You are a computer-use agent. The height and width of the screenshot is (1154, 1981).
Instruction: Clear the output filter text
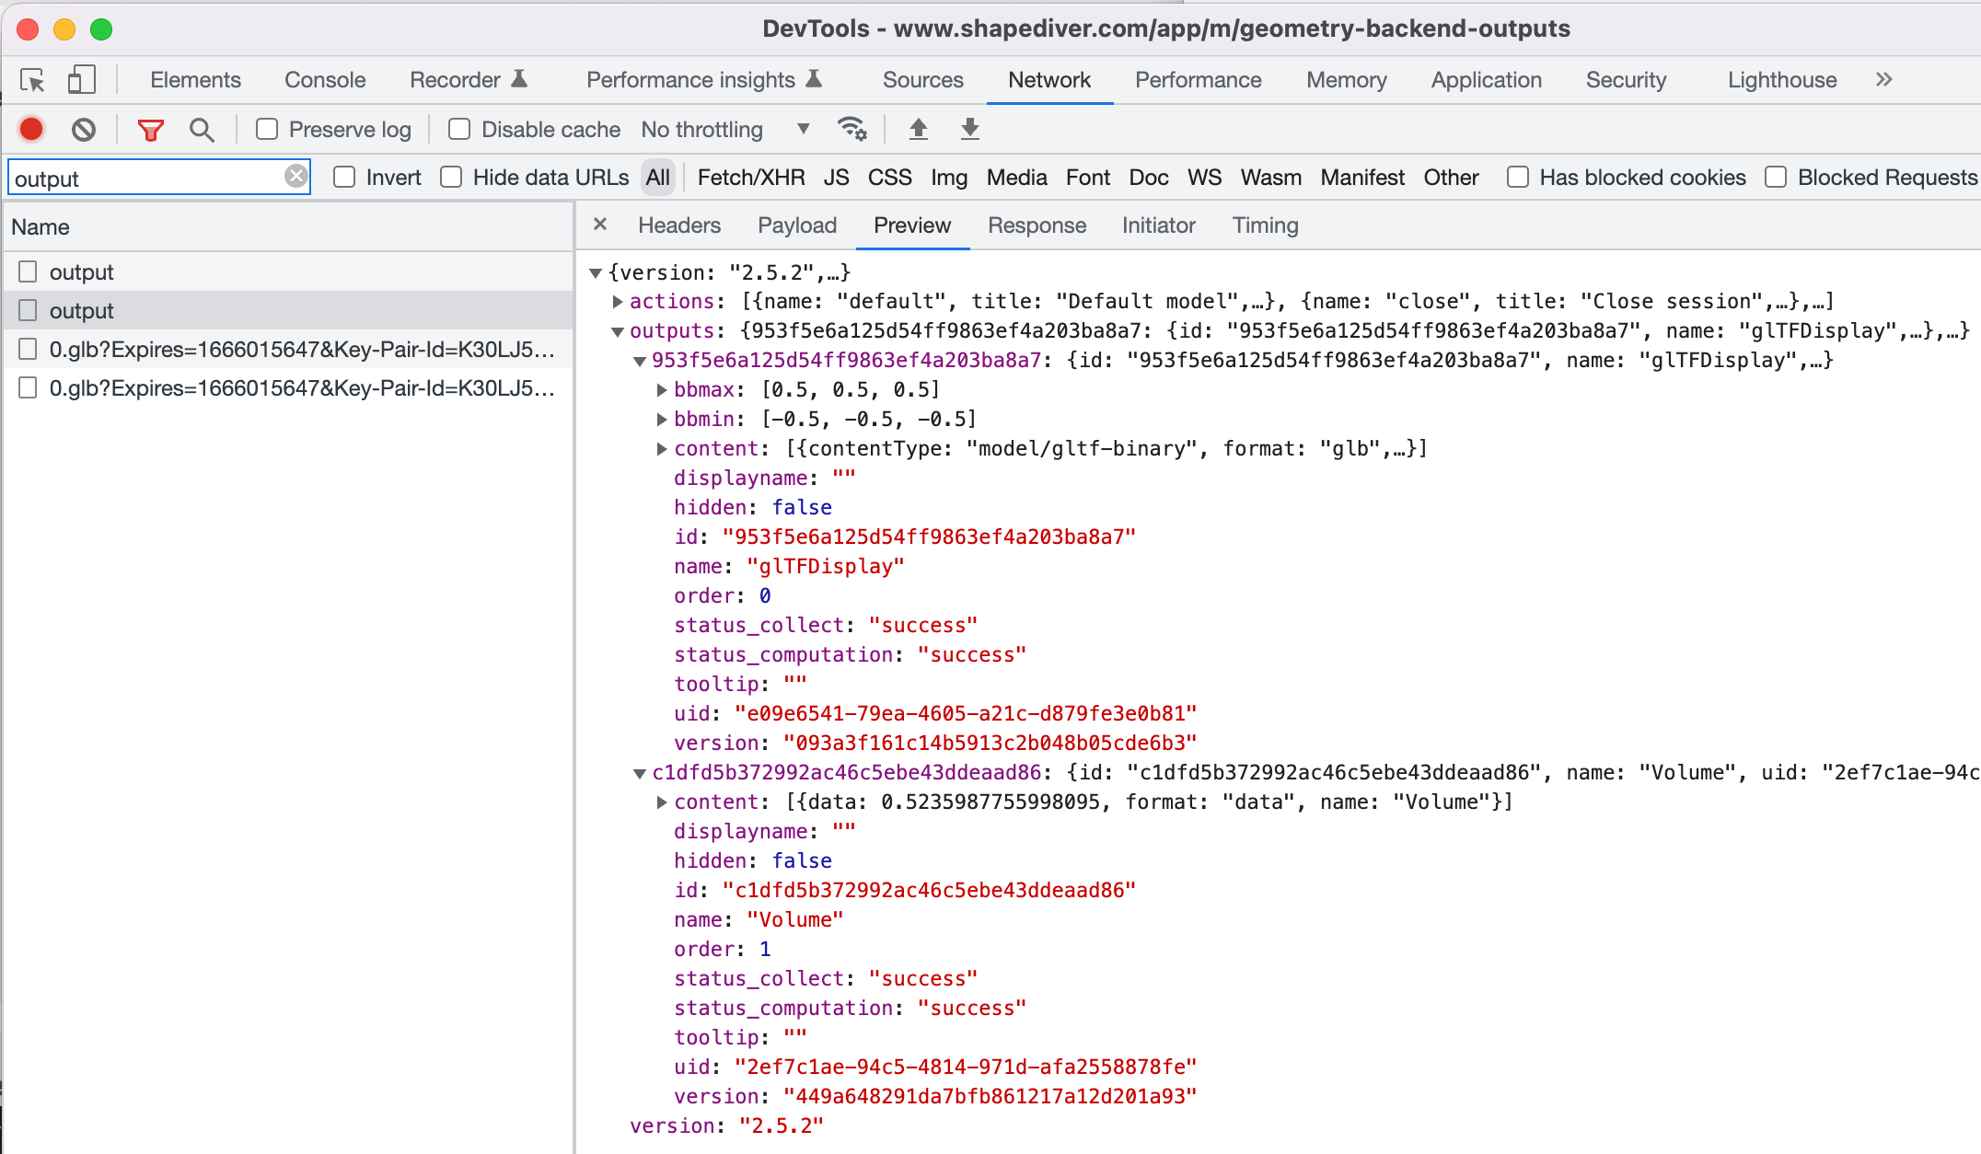click(295, 176)
